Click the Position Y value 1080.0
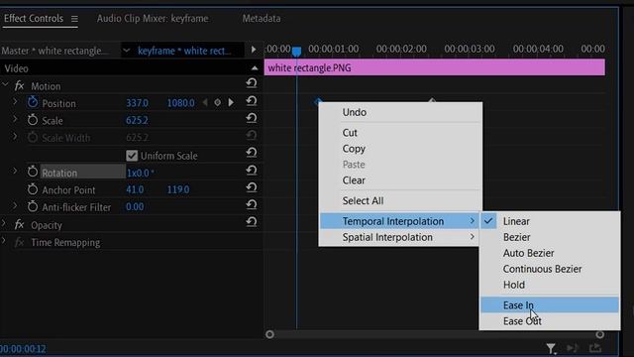634x357 pixels. (x=180, y=103)
